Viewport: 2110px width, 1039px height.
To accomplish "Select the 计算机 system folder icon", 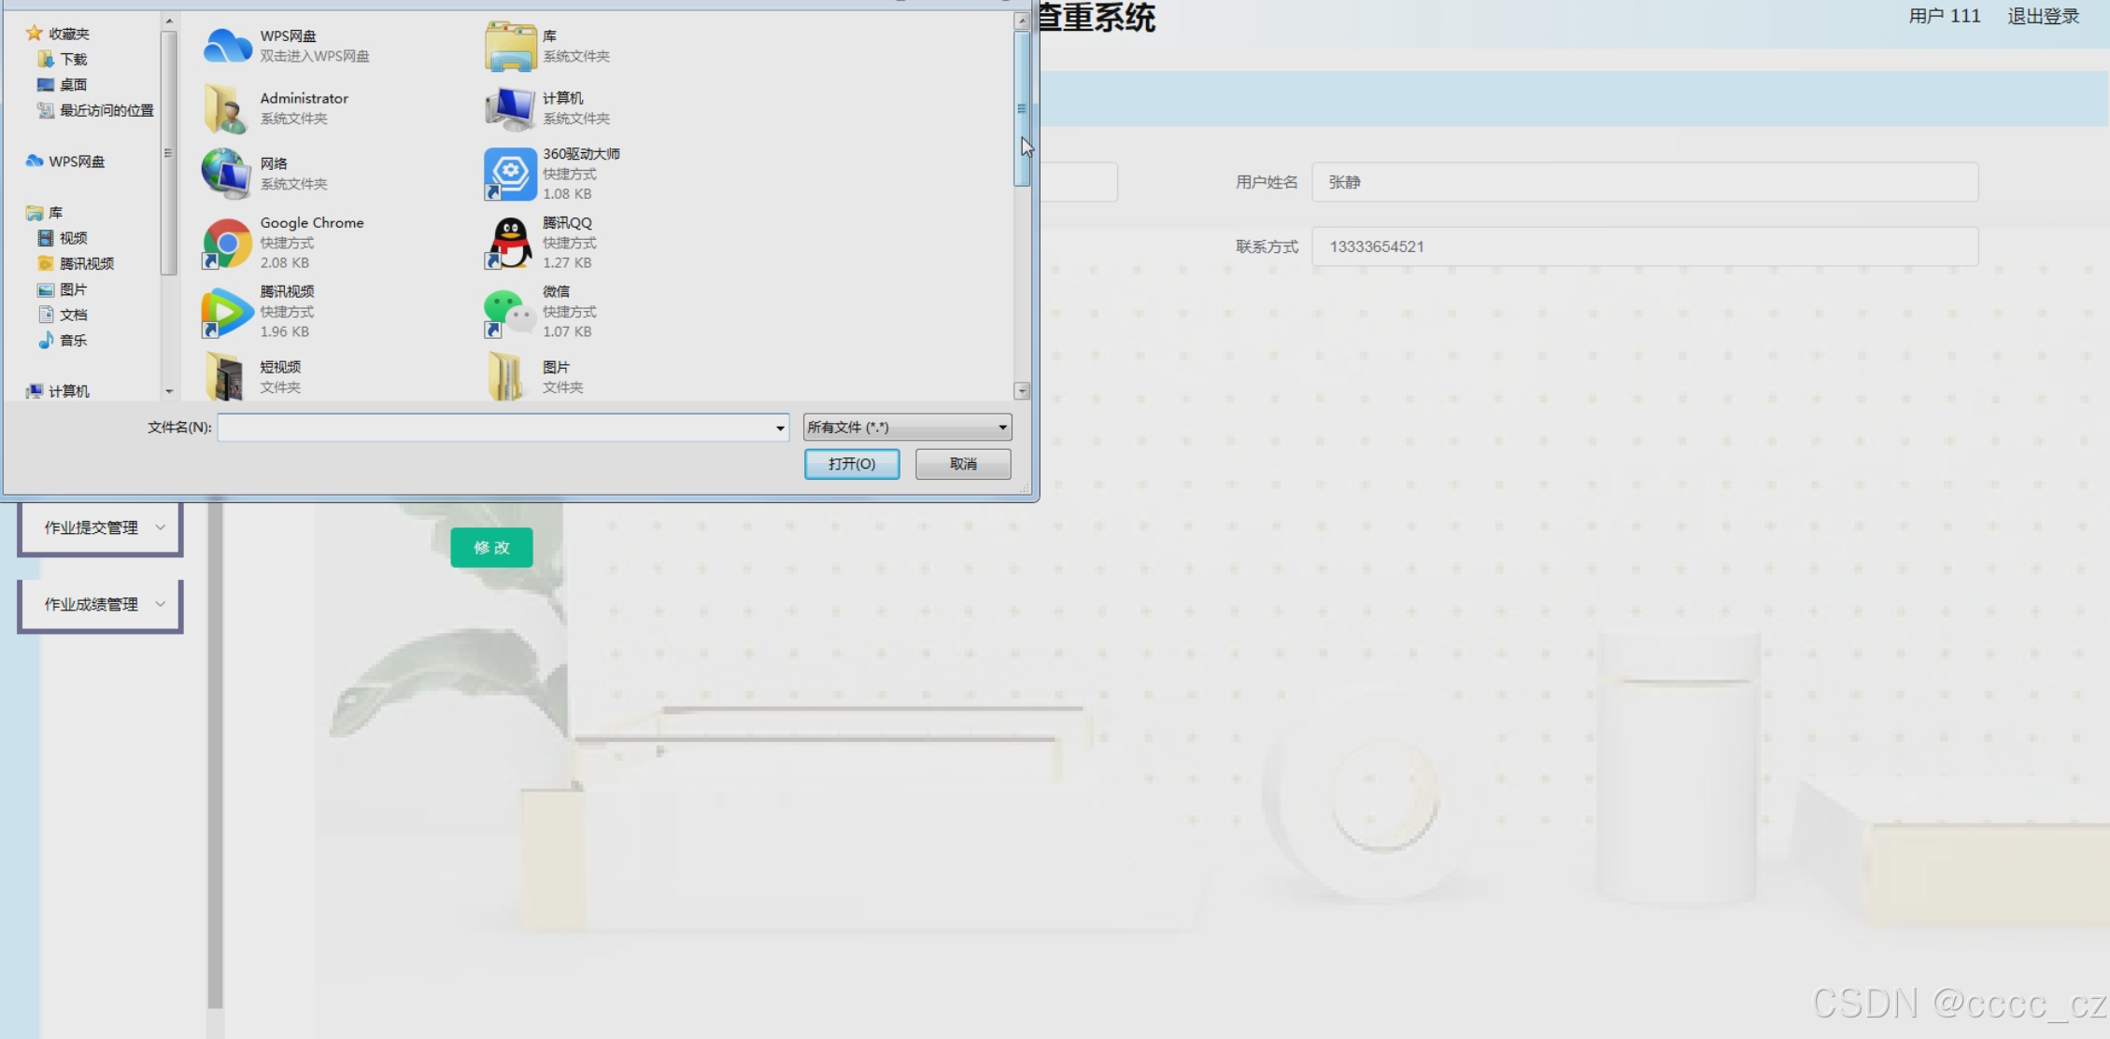I will [x=510, y=108].
